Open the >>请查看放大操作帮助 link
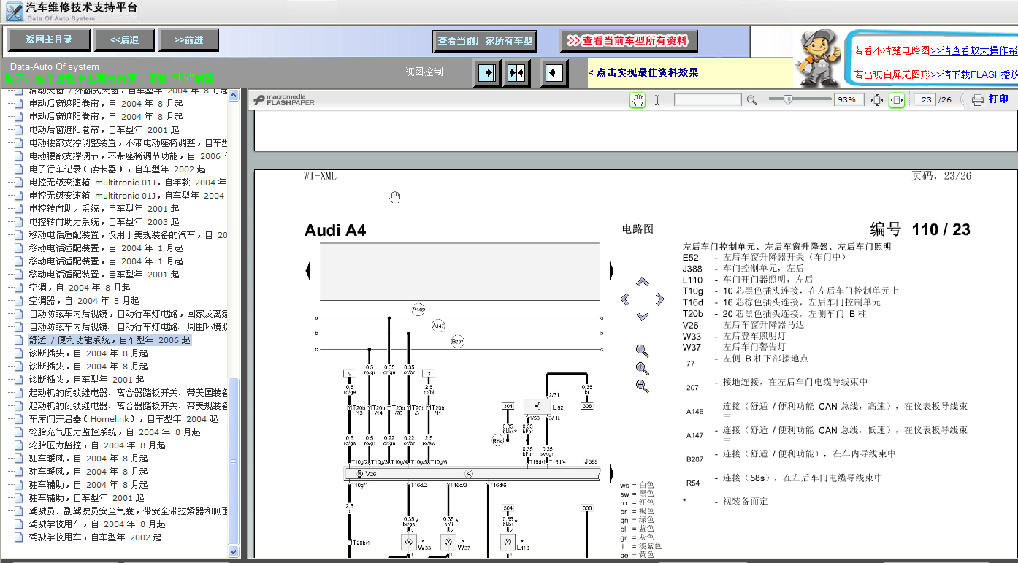Screen dimensions: 1018x563 [974, 50]
